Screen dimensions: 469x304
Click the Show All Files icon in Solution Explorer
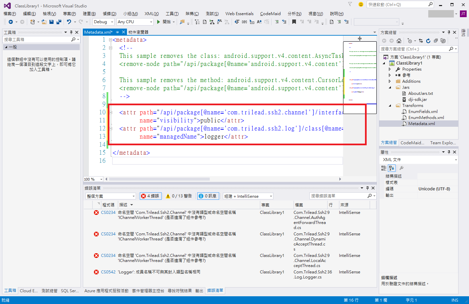coord(443,41)
